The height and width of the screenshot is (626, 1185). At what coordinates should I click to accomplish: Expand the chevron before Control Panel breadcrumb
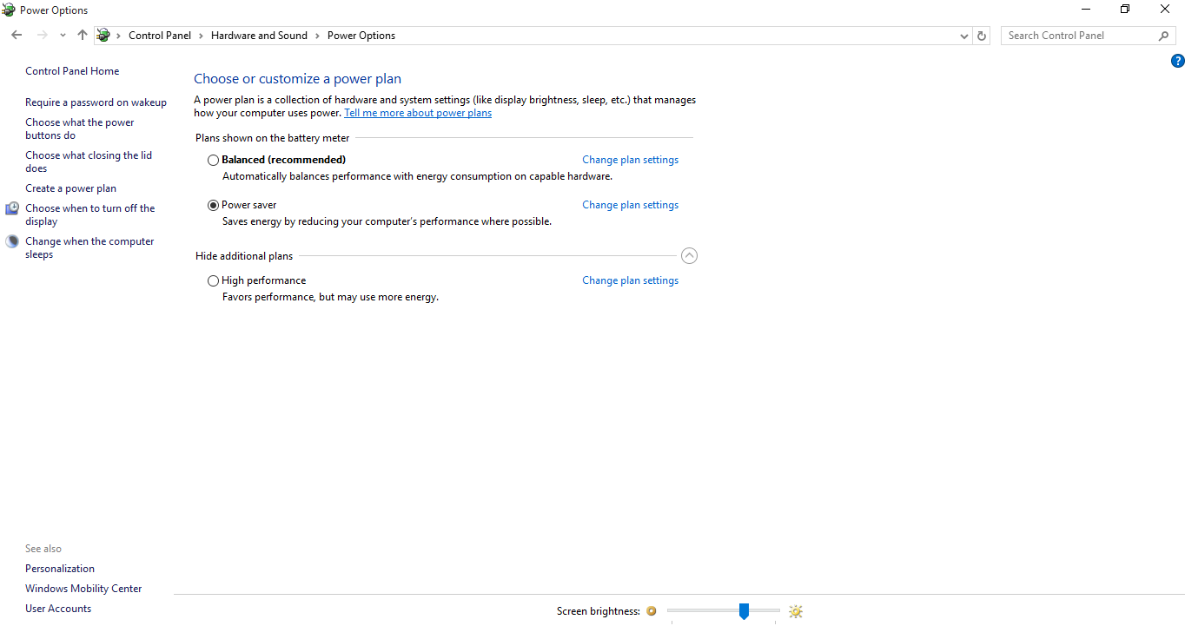point(118,36)
